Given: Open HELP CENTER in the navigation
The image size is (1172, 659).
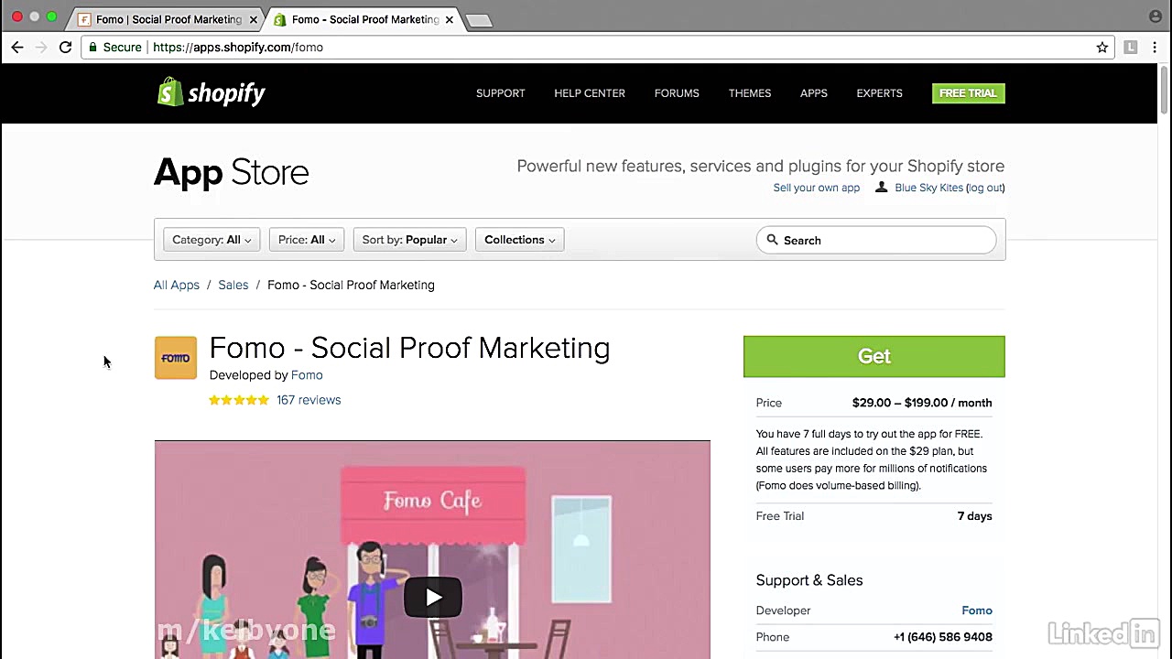Looking at the screenshot, I should click(590, 93).
